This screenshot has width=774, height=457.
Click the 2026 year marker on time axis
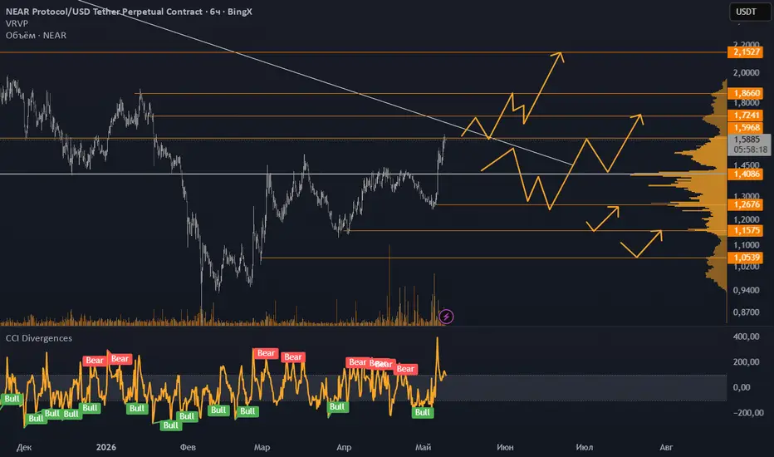point(106,447)
